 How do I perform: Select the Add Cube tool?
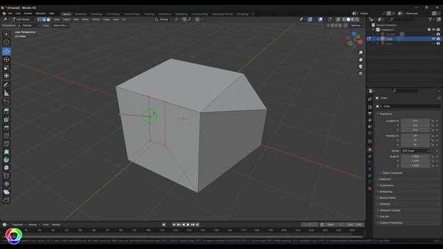6,102
